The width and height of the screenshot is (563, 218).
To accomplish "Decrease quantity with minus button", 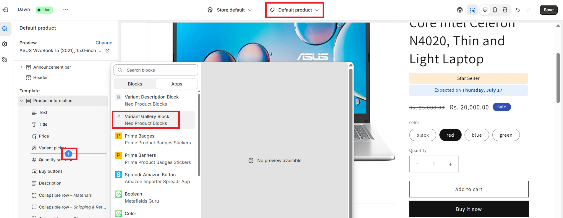I will 417,164.
